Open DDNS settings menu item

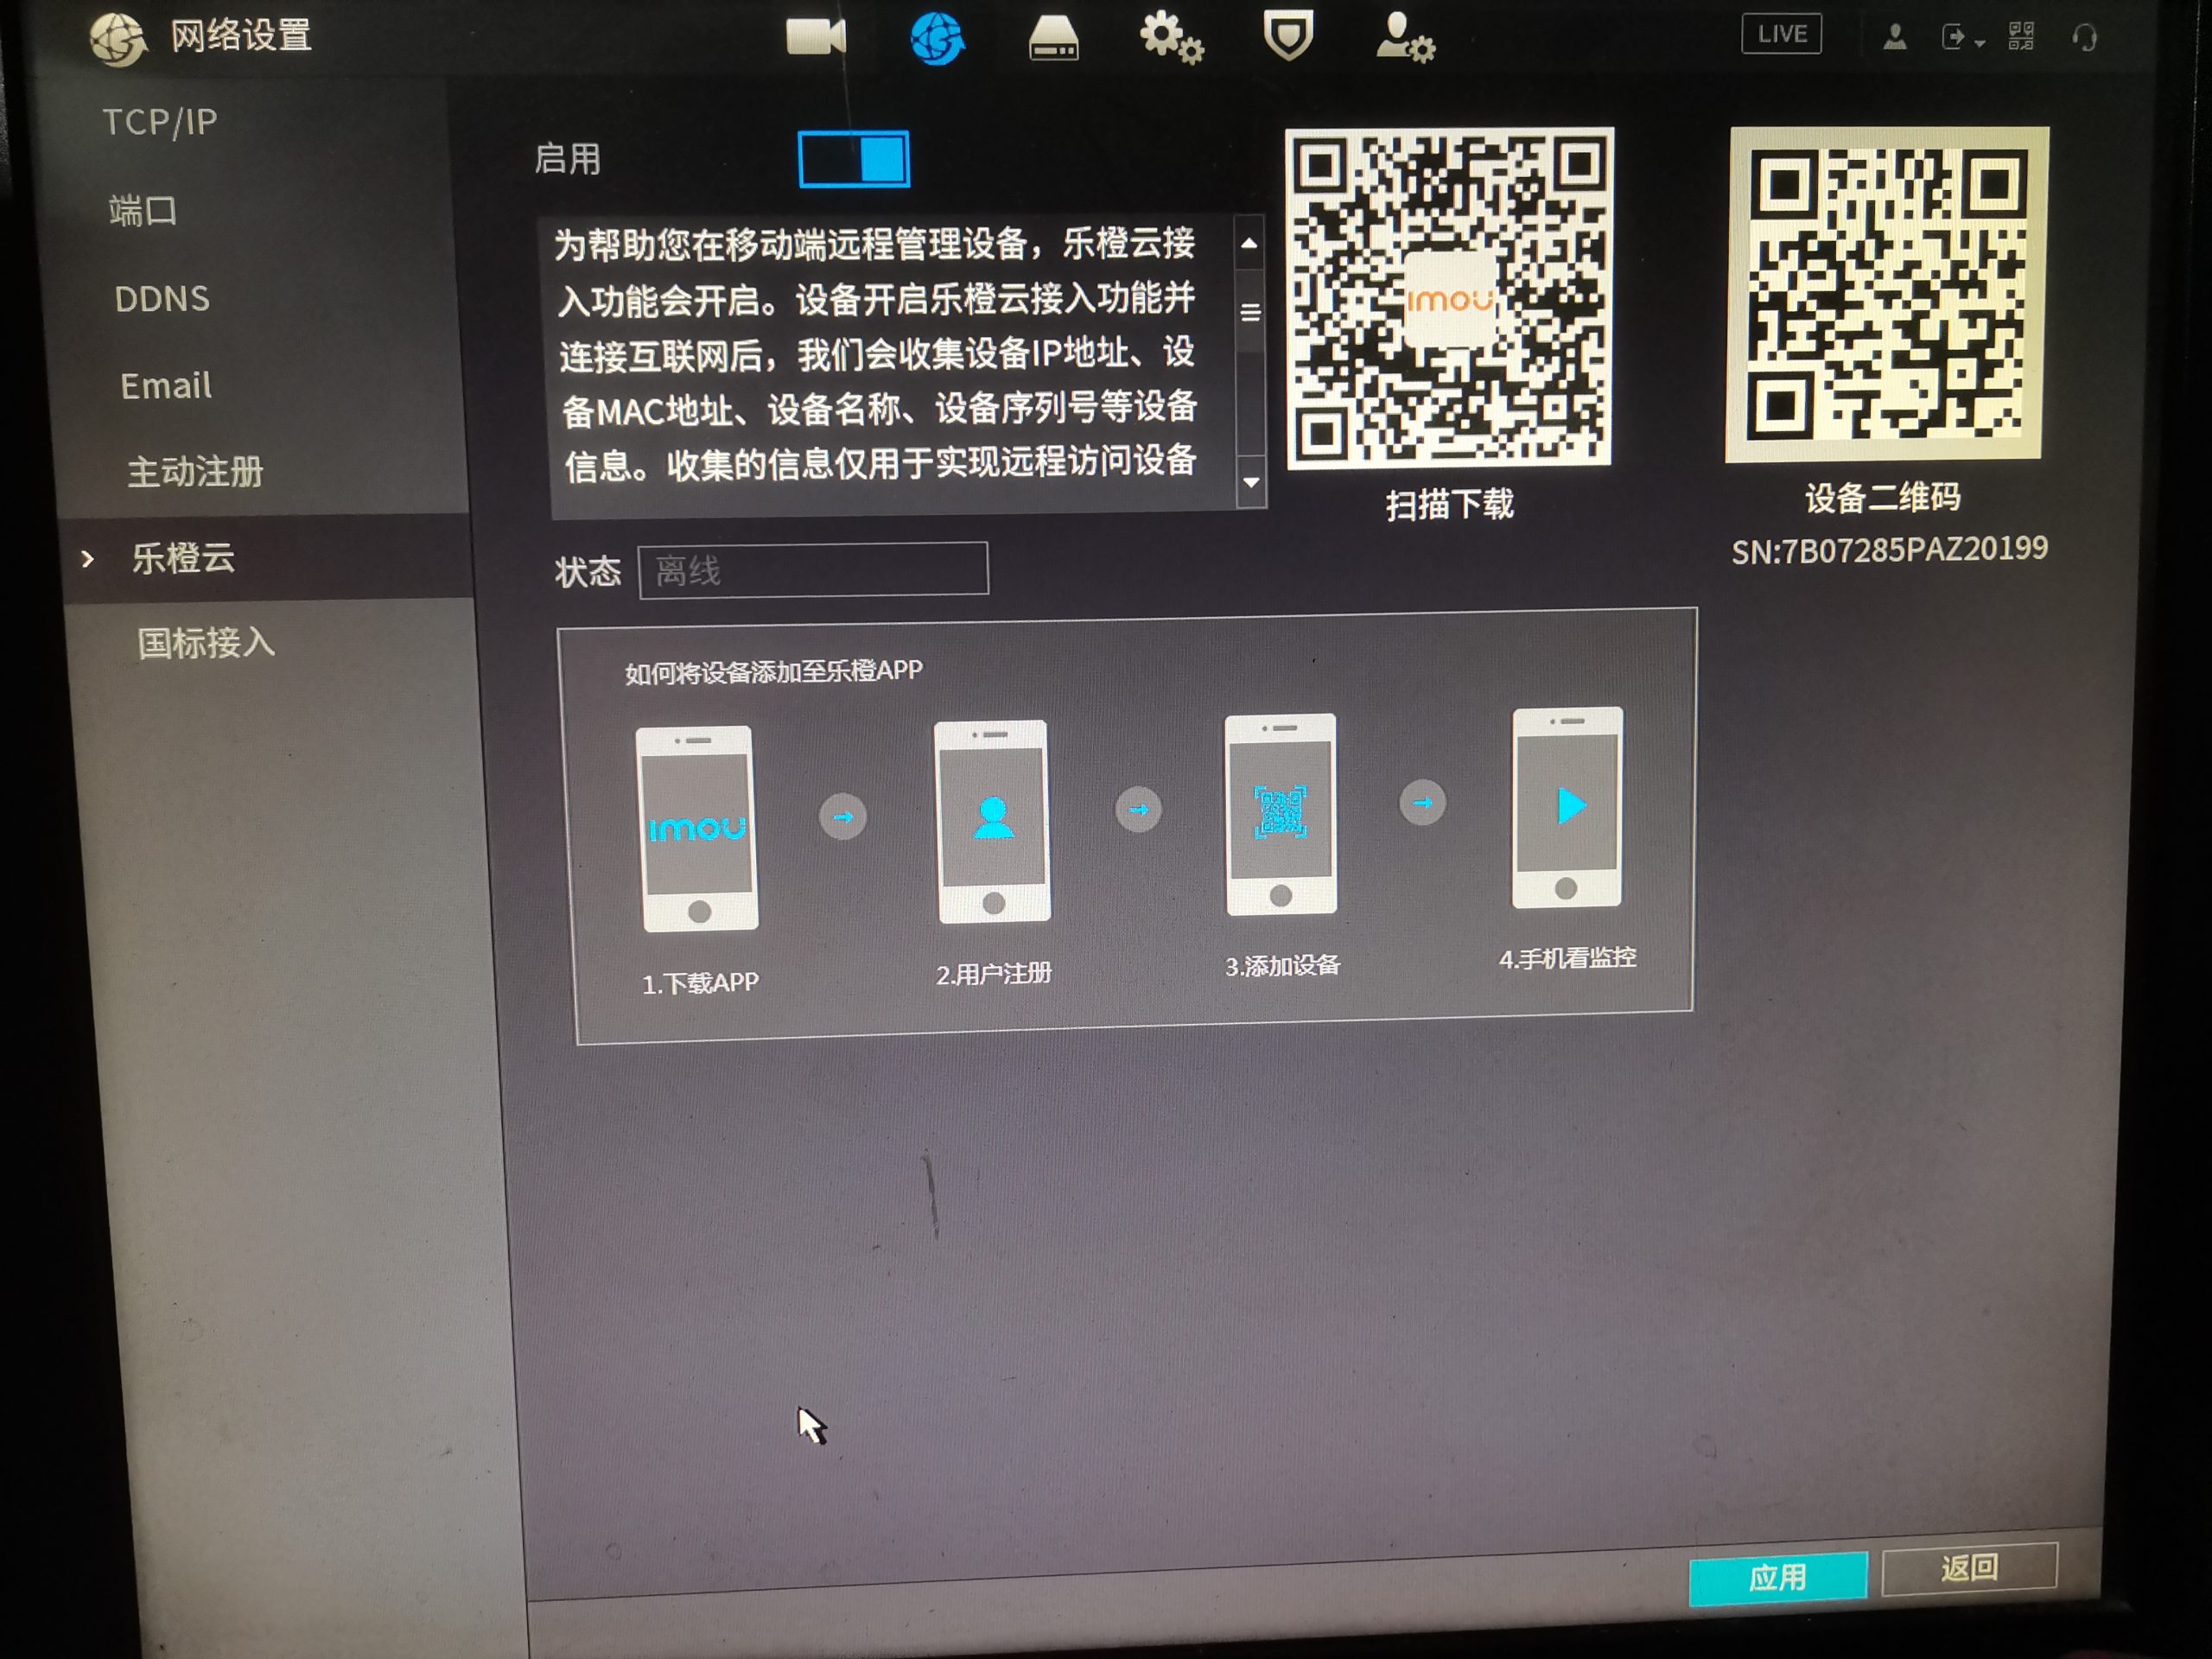point(162,298)
